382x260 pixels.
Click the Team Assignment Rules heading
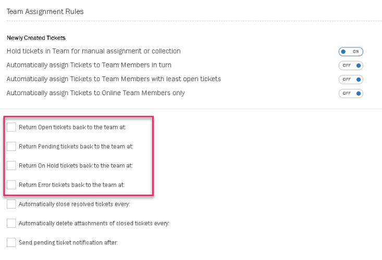[45, 11]
